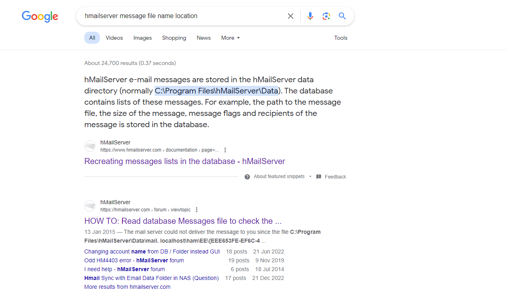507x296 pixels.
Task: Start voice search with microphone icon
Action: pyautogui.click(x=310, y=16)
